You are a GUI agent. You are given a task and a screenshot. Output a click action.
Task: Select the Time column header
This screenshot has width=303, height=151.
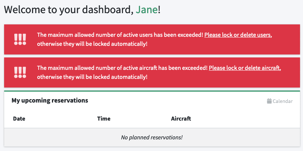(104, 118)
